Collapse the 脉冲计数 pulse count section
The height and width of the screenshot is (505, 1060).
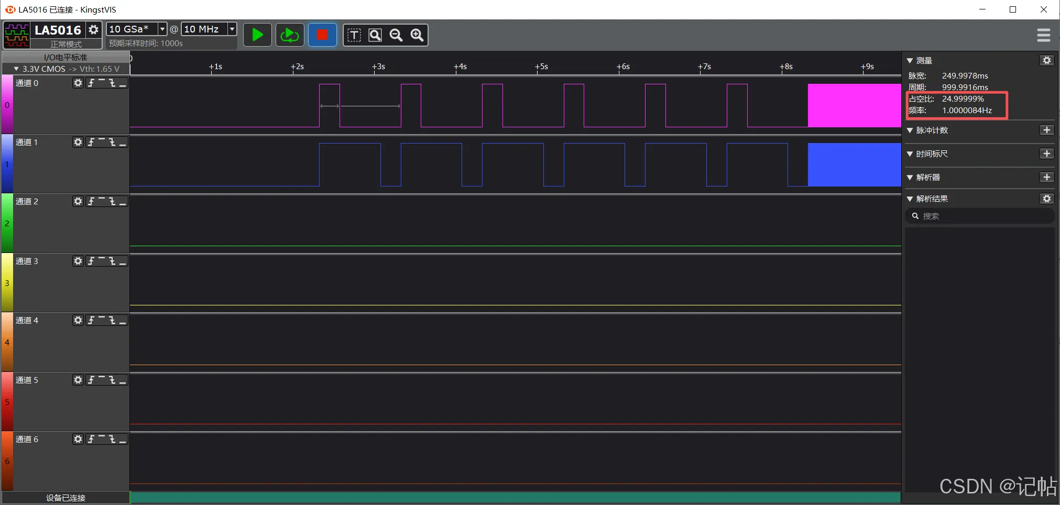(910, 130)
